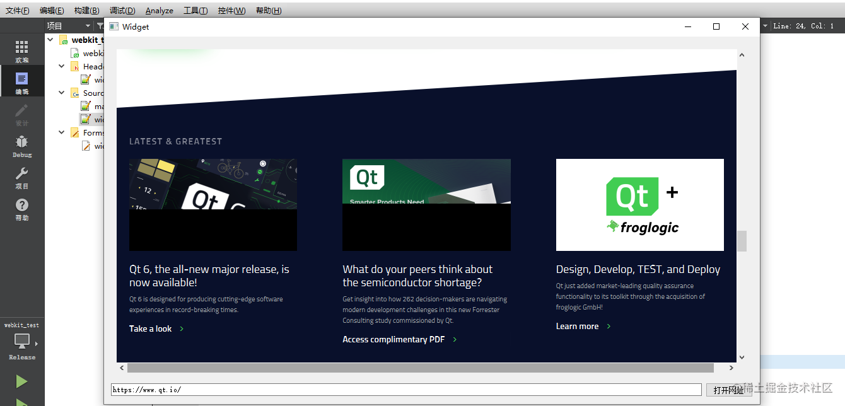Select the .pro project file icon
Viewport: 845px width, 406px height.
click(75, 54)
